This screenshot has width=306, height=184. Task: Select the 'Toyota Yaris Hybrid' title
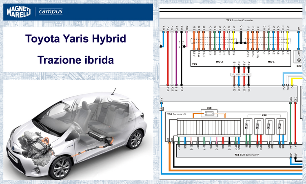[76, 39]
